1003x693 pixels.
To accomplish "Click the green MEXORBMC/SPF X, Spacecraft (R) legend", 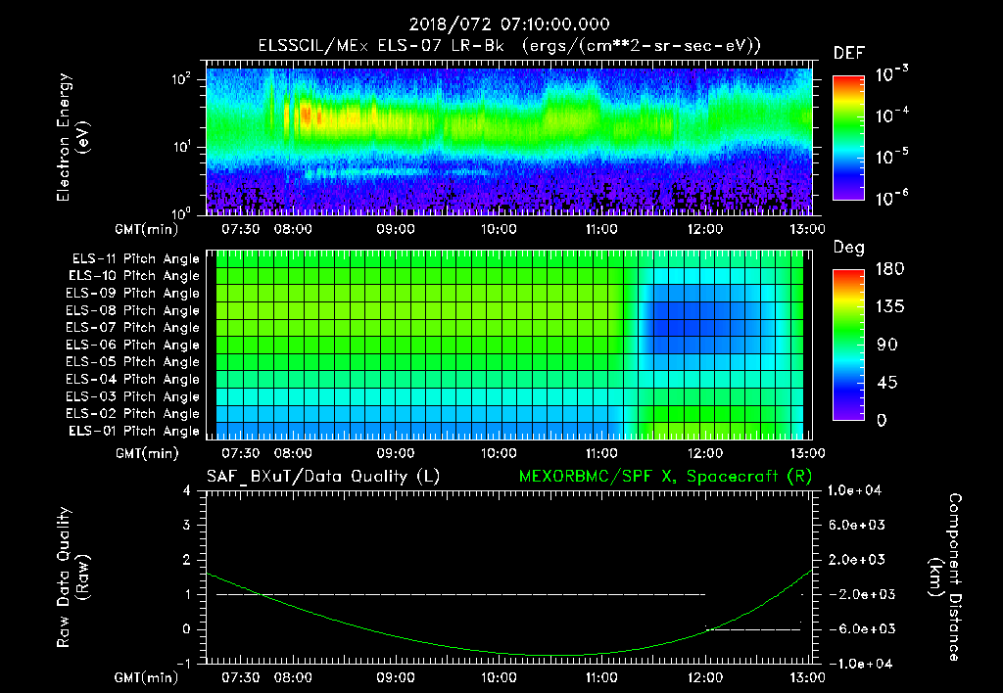I will coord(665,477).
